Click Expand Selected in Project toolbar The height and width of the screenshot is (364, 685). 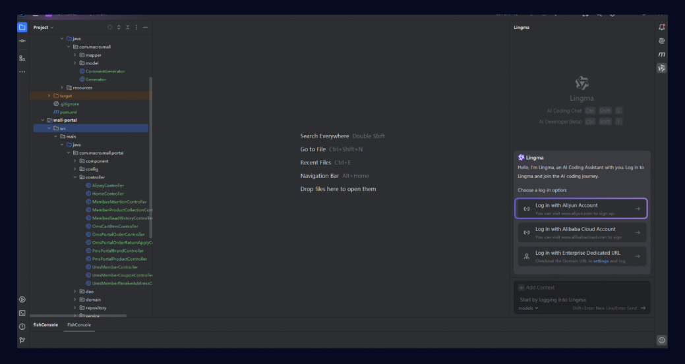pyautogui.click(x=119, y=28)
